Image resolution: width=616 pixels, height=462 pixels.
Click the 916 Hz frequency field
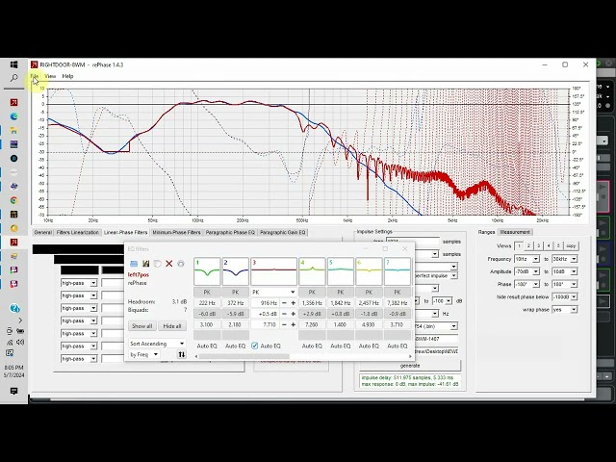[x=266, y=303]
